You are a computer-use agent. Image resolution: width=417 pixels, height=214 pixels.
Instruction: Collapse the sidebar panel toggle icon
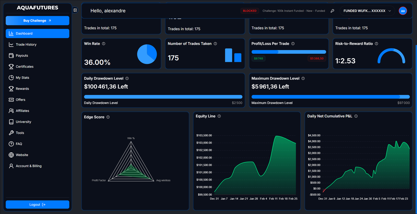click(75, 10)
